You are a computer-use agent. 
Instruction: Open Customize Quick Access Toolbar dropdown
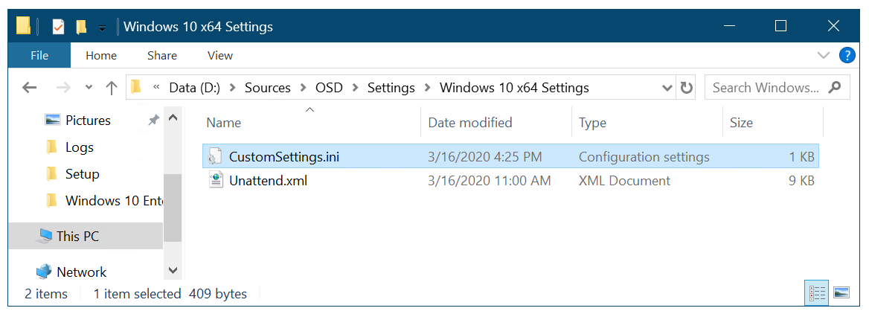click(x=102, y=28)
